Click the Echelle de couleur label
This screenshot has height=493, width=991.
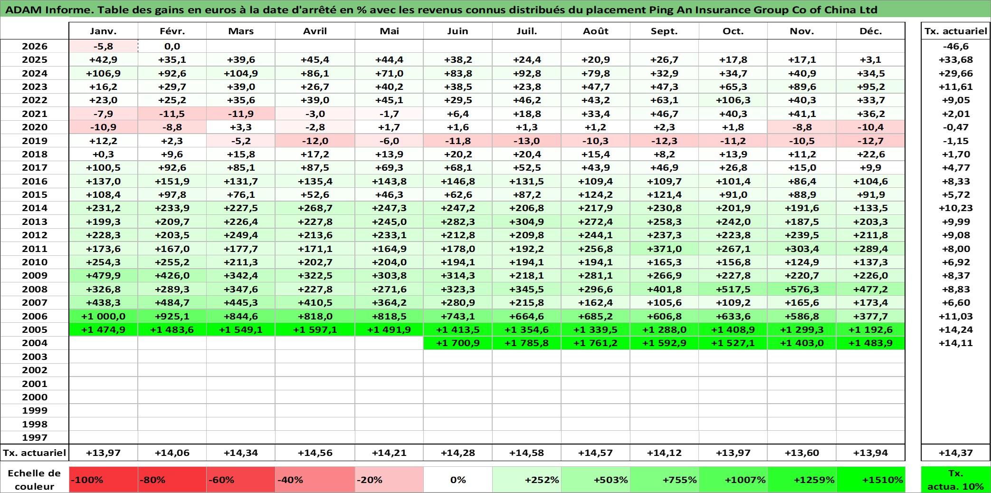pos(35,480)
